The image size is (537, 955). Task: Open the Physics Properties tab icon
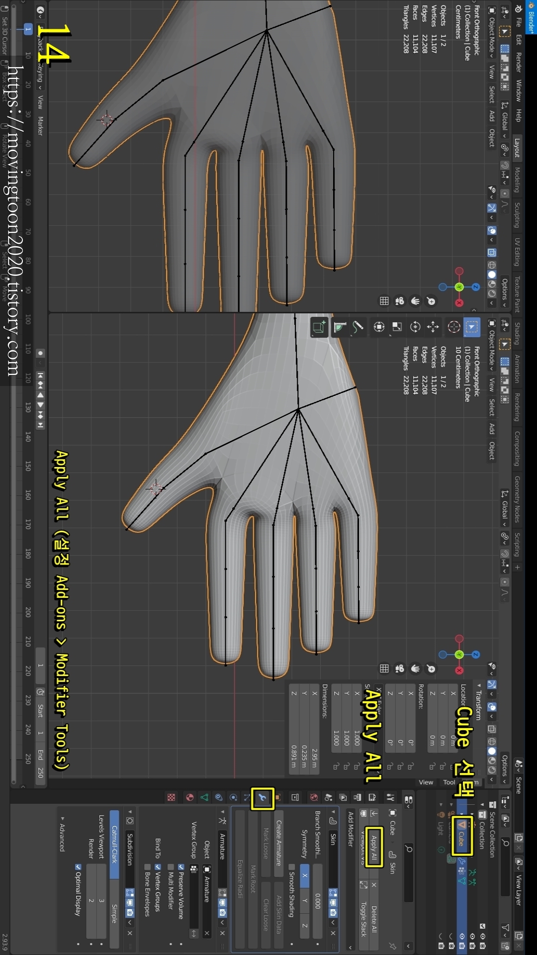point(233,797)
